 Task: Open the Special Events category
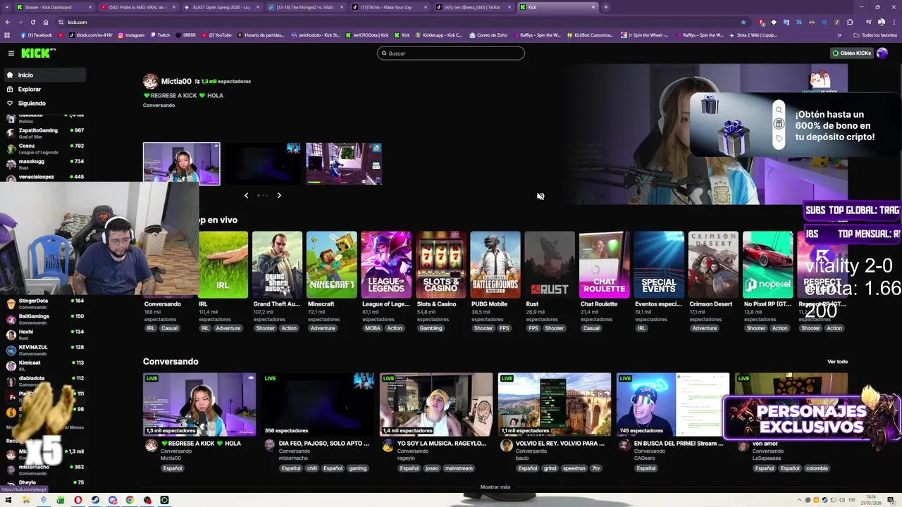[659, 265]
